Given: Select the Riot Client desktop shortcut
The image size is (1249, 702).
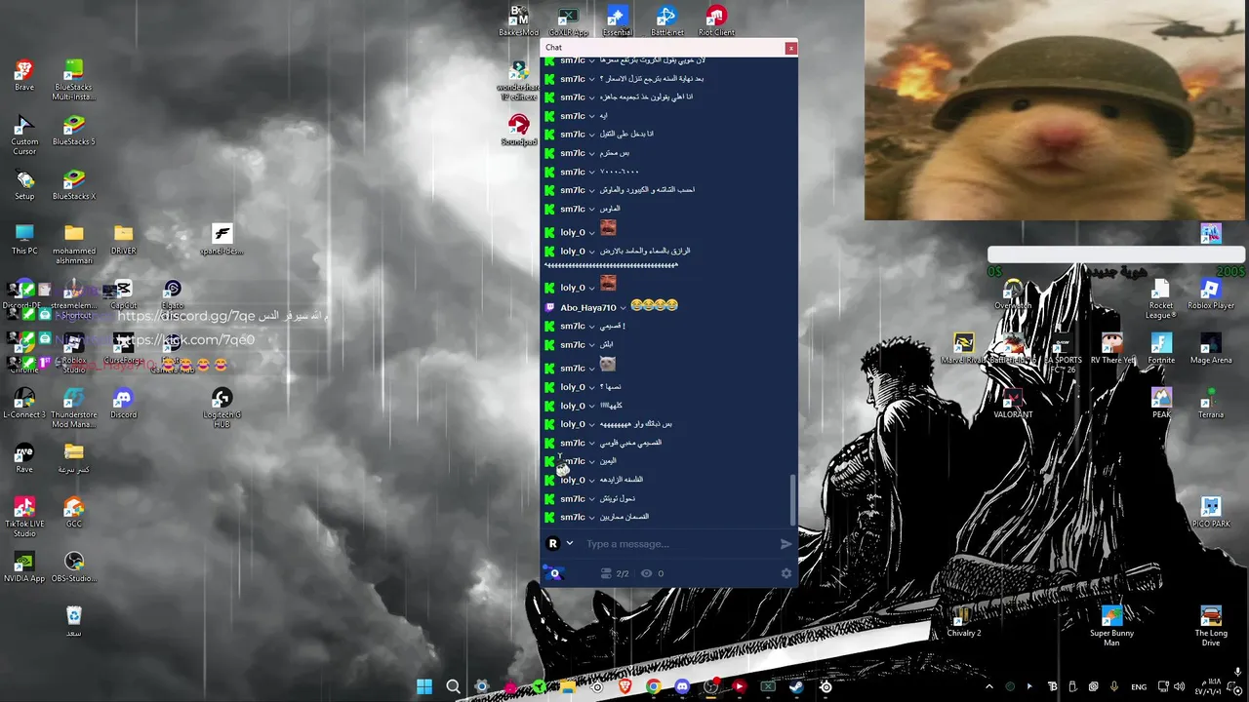Looking at the screenshot, I should point(716,20).
